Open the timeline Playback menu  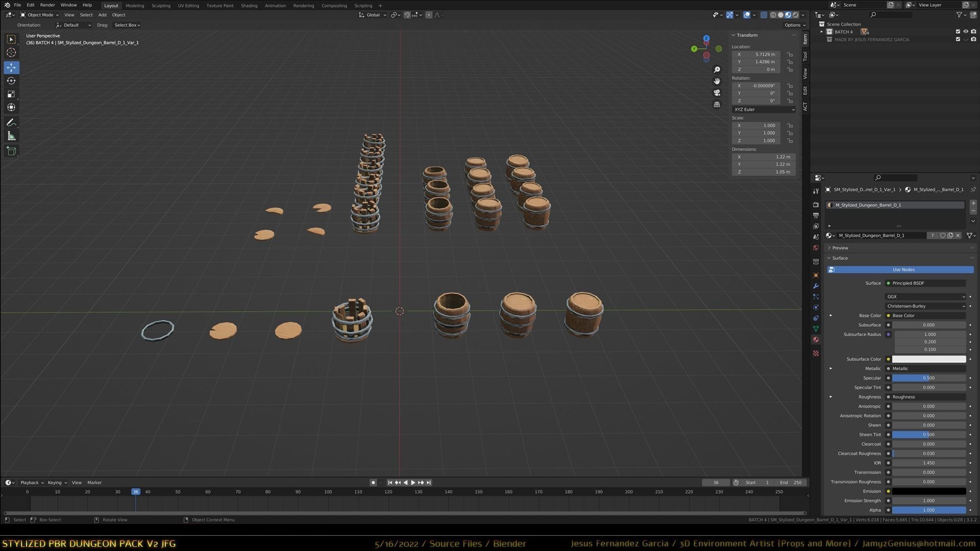point(32,483)
